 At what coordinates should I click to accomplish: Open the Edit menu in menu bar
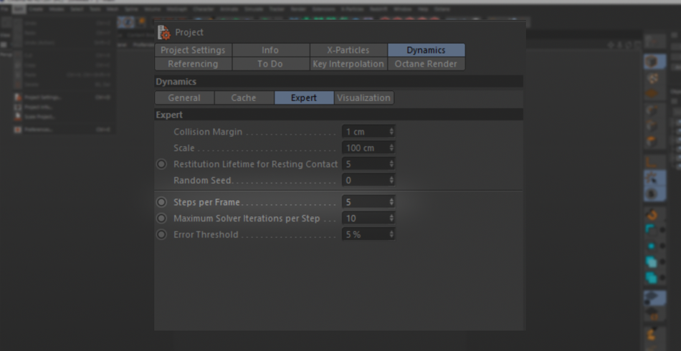tap(18, 9)
